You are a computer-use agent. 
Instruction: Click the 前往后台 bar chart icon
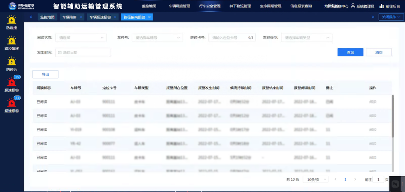click(381, 6)
